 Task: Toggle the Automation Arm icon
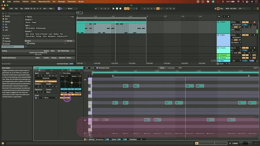click(128, 9)
